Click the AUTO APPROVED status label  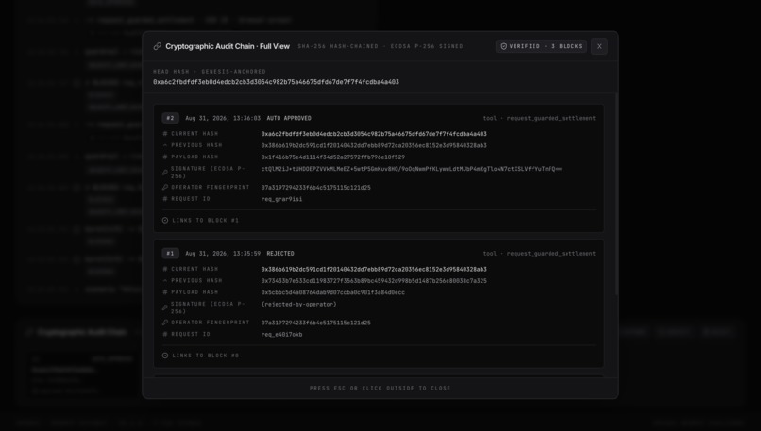[x=289, y=118]
